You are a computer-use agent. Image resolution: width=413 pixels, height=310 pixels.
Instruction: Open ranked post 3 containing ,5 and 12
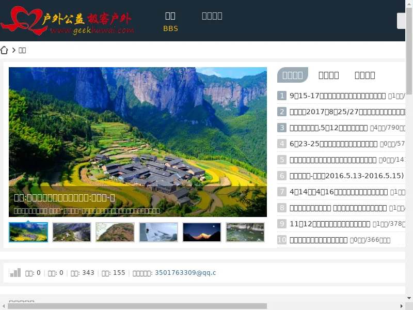click(328, 128)
